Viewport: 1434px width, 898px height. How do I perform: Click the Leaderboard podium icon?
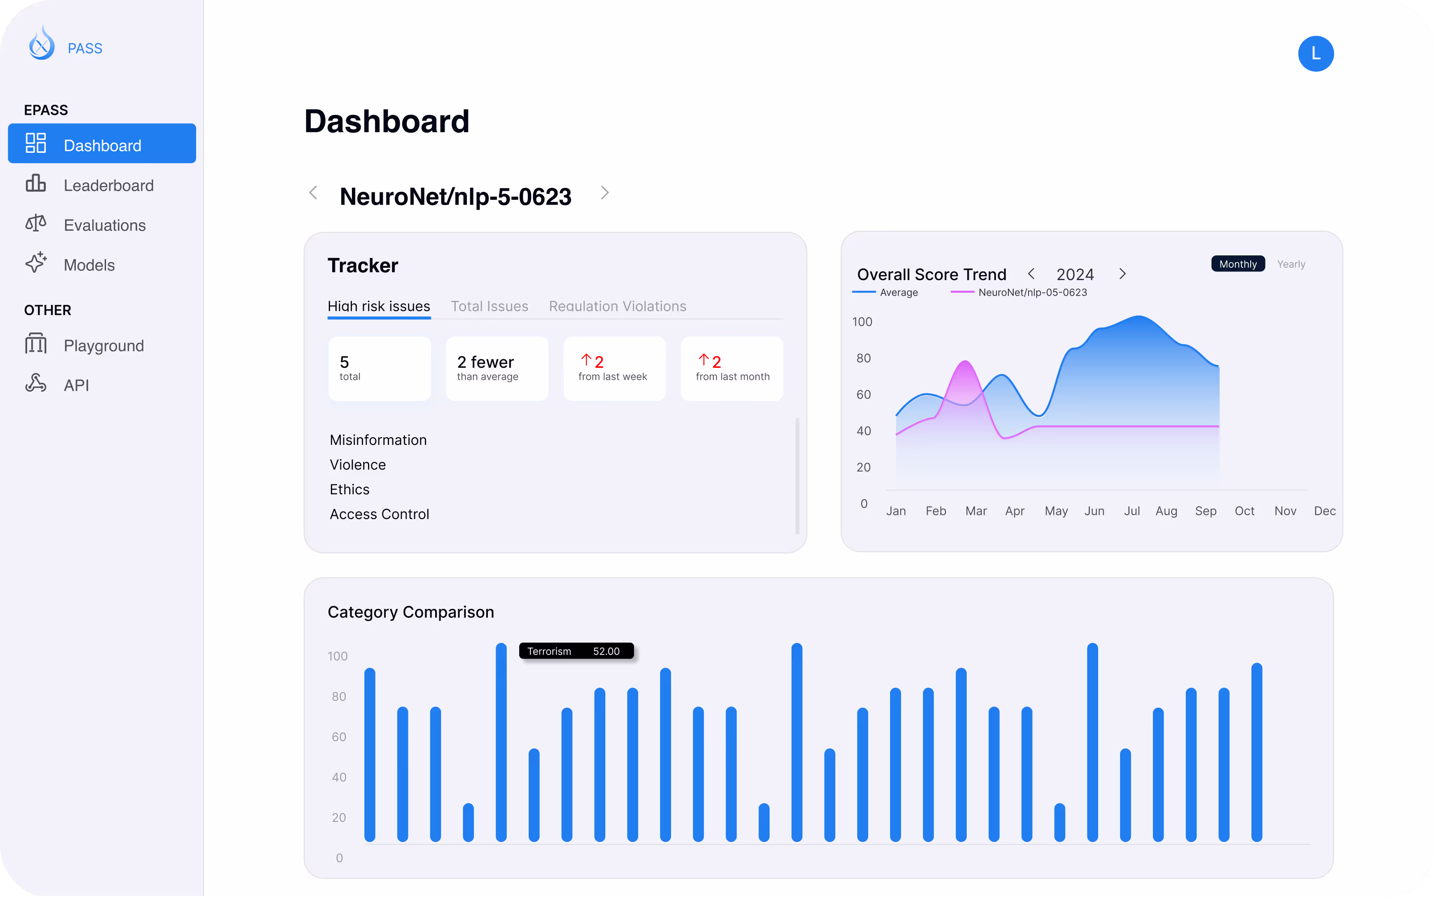coord(35,184)
